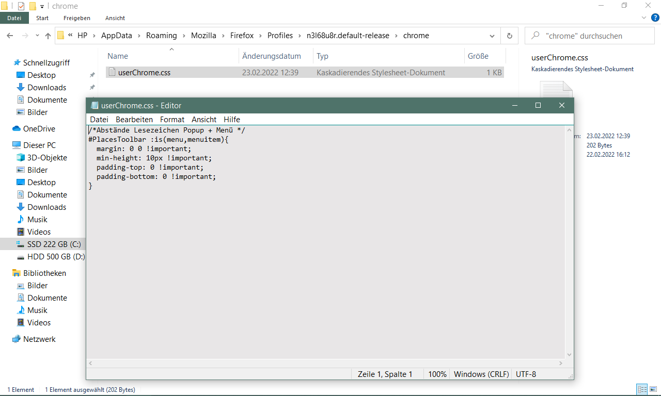Viewport: 661px width, 396px height.
Task: Sort files by Änderungsdatum column header
Action: 271,56
